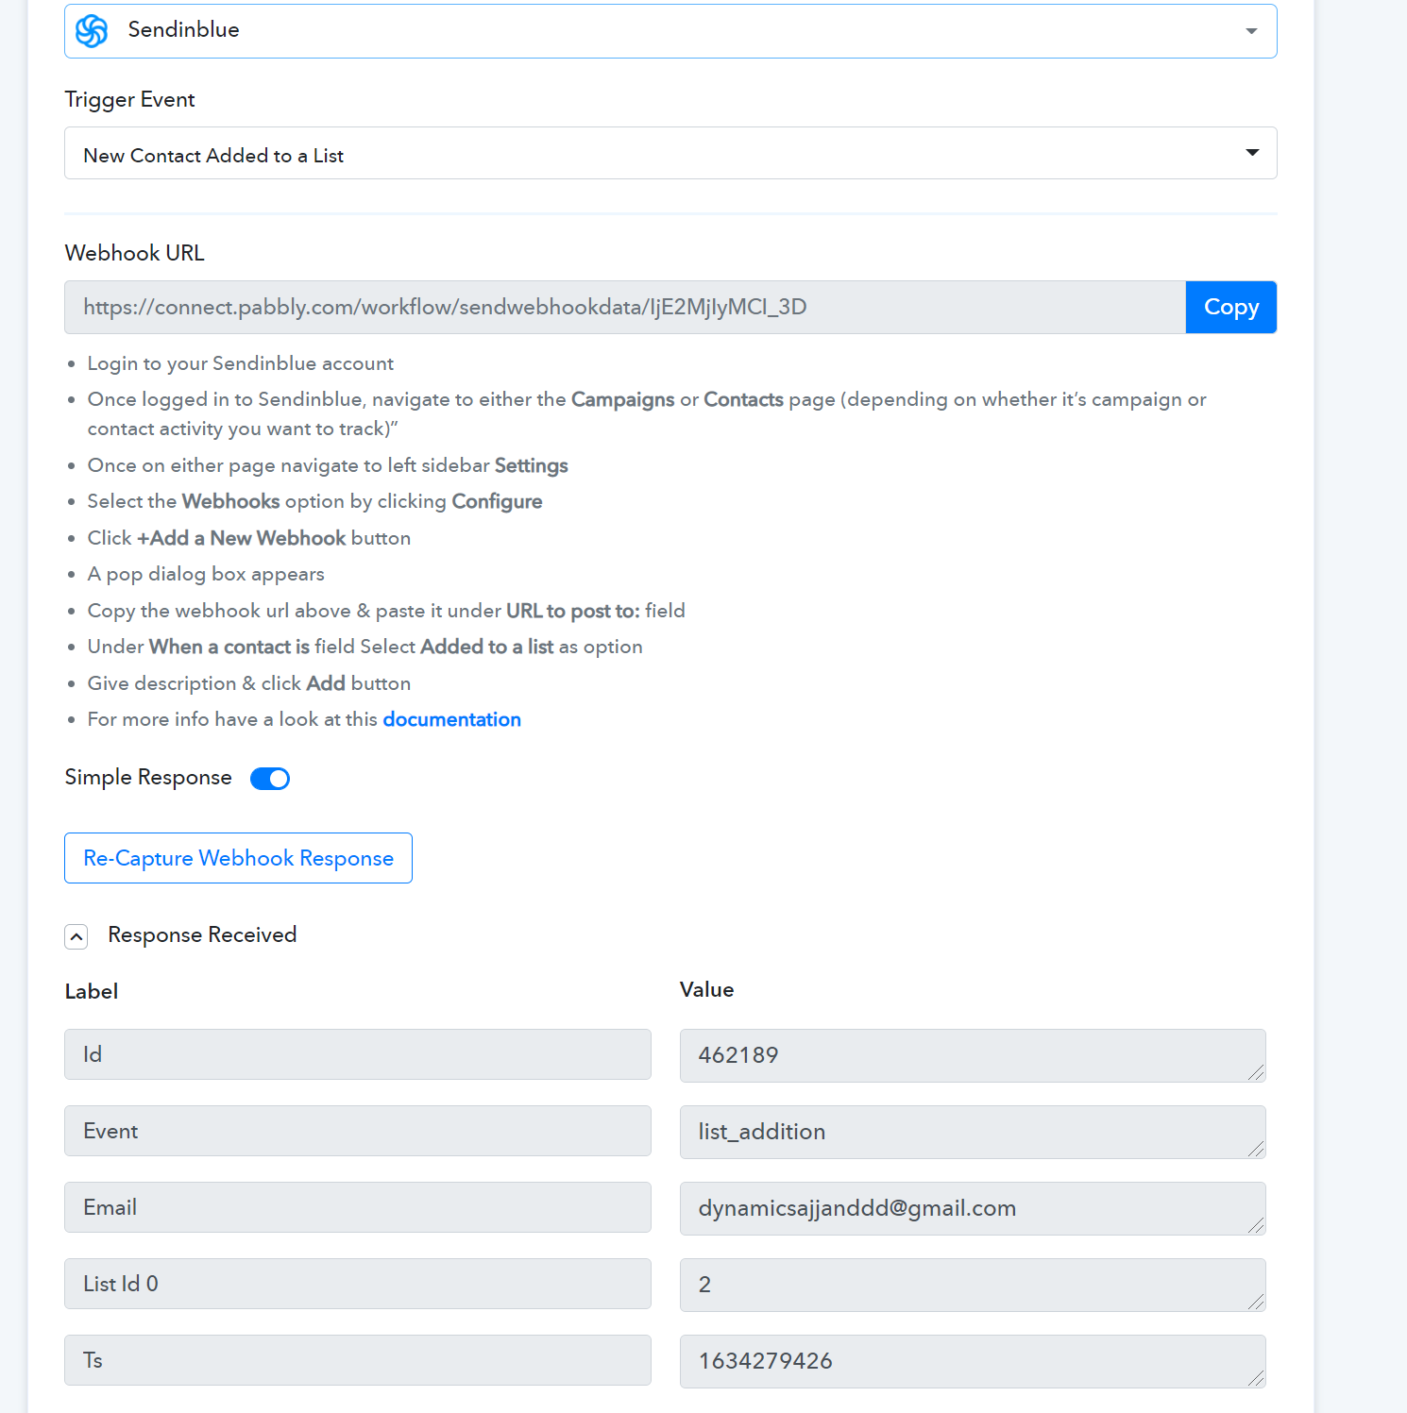This screenshot has width=1407, height=1413.
Task: Open the Trigger Event dropdown
Action: (670, 153)
